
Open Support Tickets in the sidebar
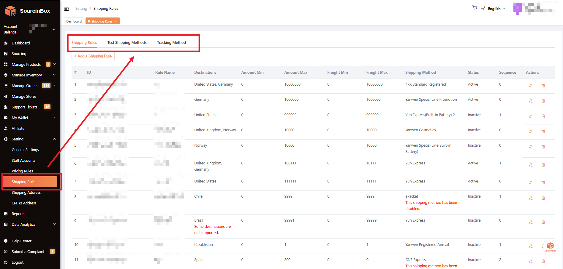click(x=24, y=107)
